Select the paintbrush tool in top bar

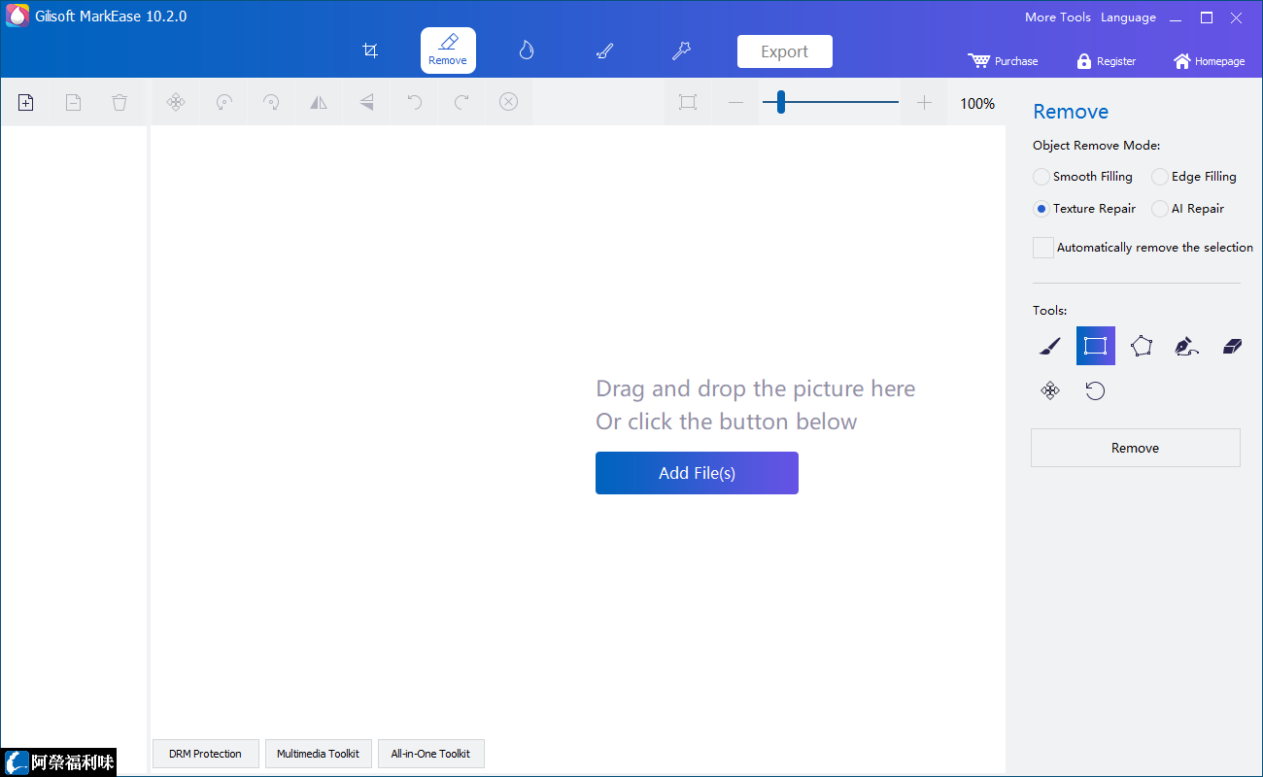pos(604,51)
